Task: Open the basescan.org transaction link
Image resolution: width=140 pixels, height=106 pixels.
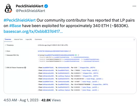Action: click(33, 32)
